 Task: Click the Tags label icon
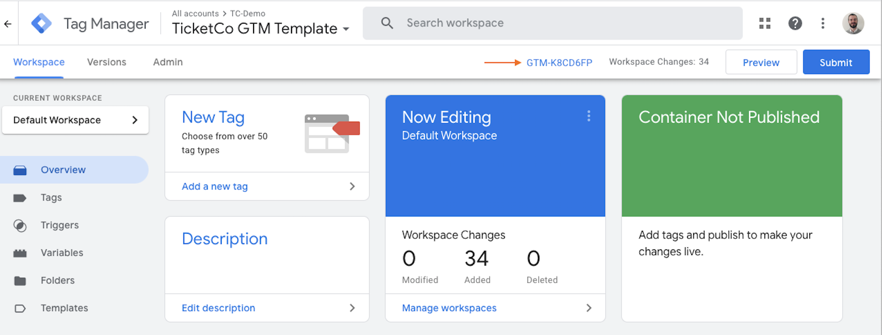coord(20,198)
